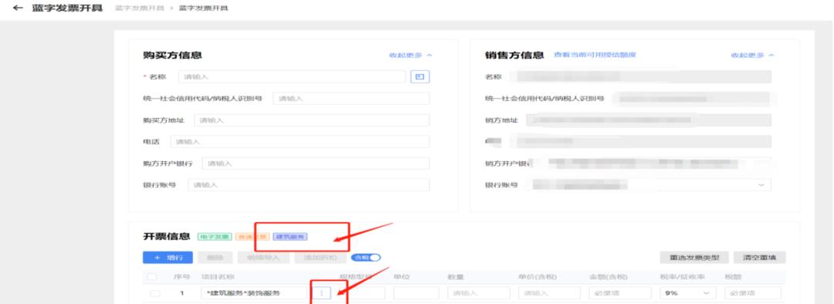Click the 购方开户银行 input field
Image resolution: width=834 pixels, height=304 pixels.
[x=315, y=163]
